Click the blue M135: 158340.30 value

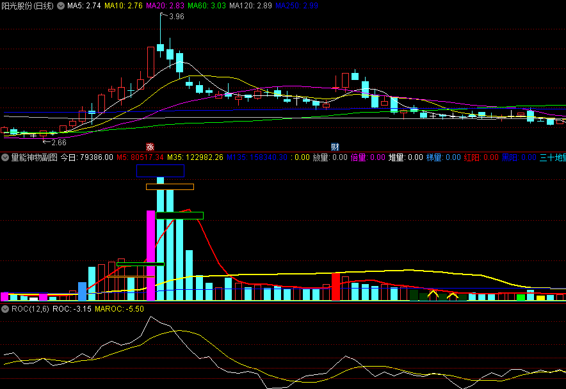257,157
